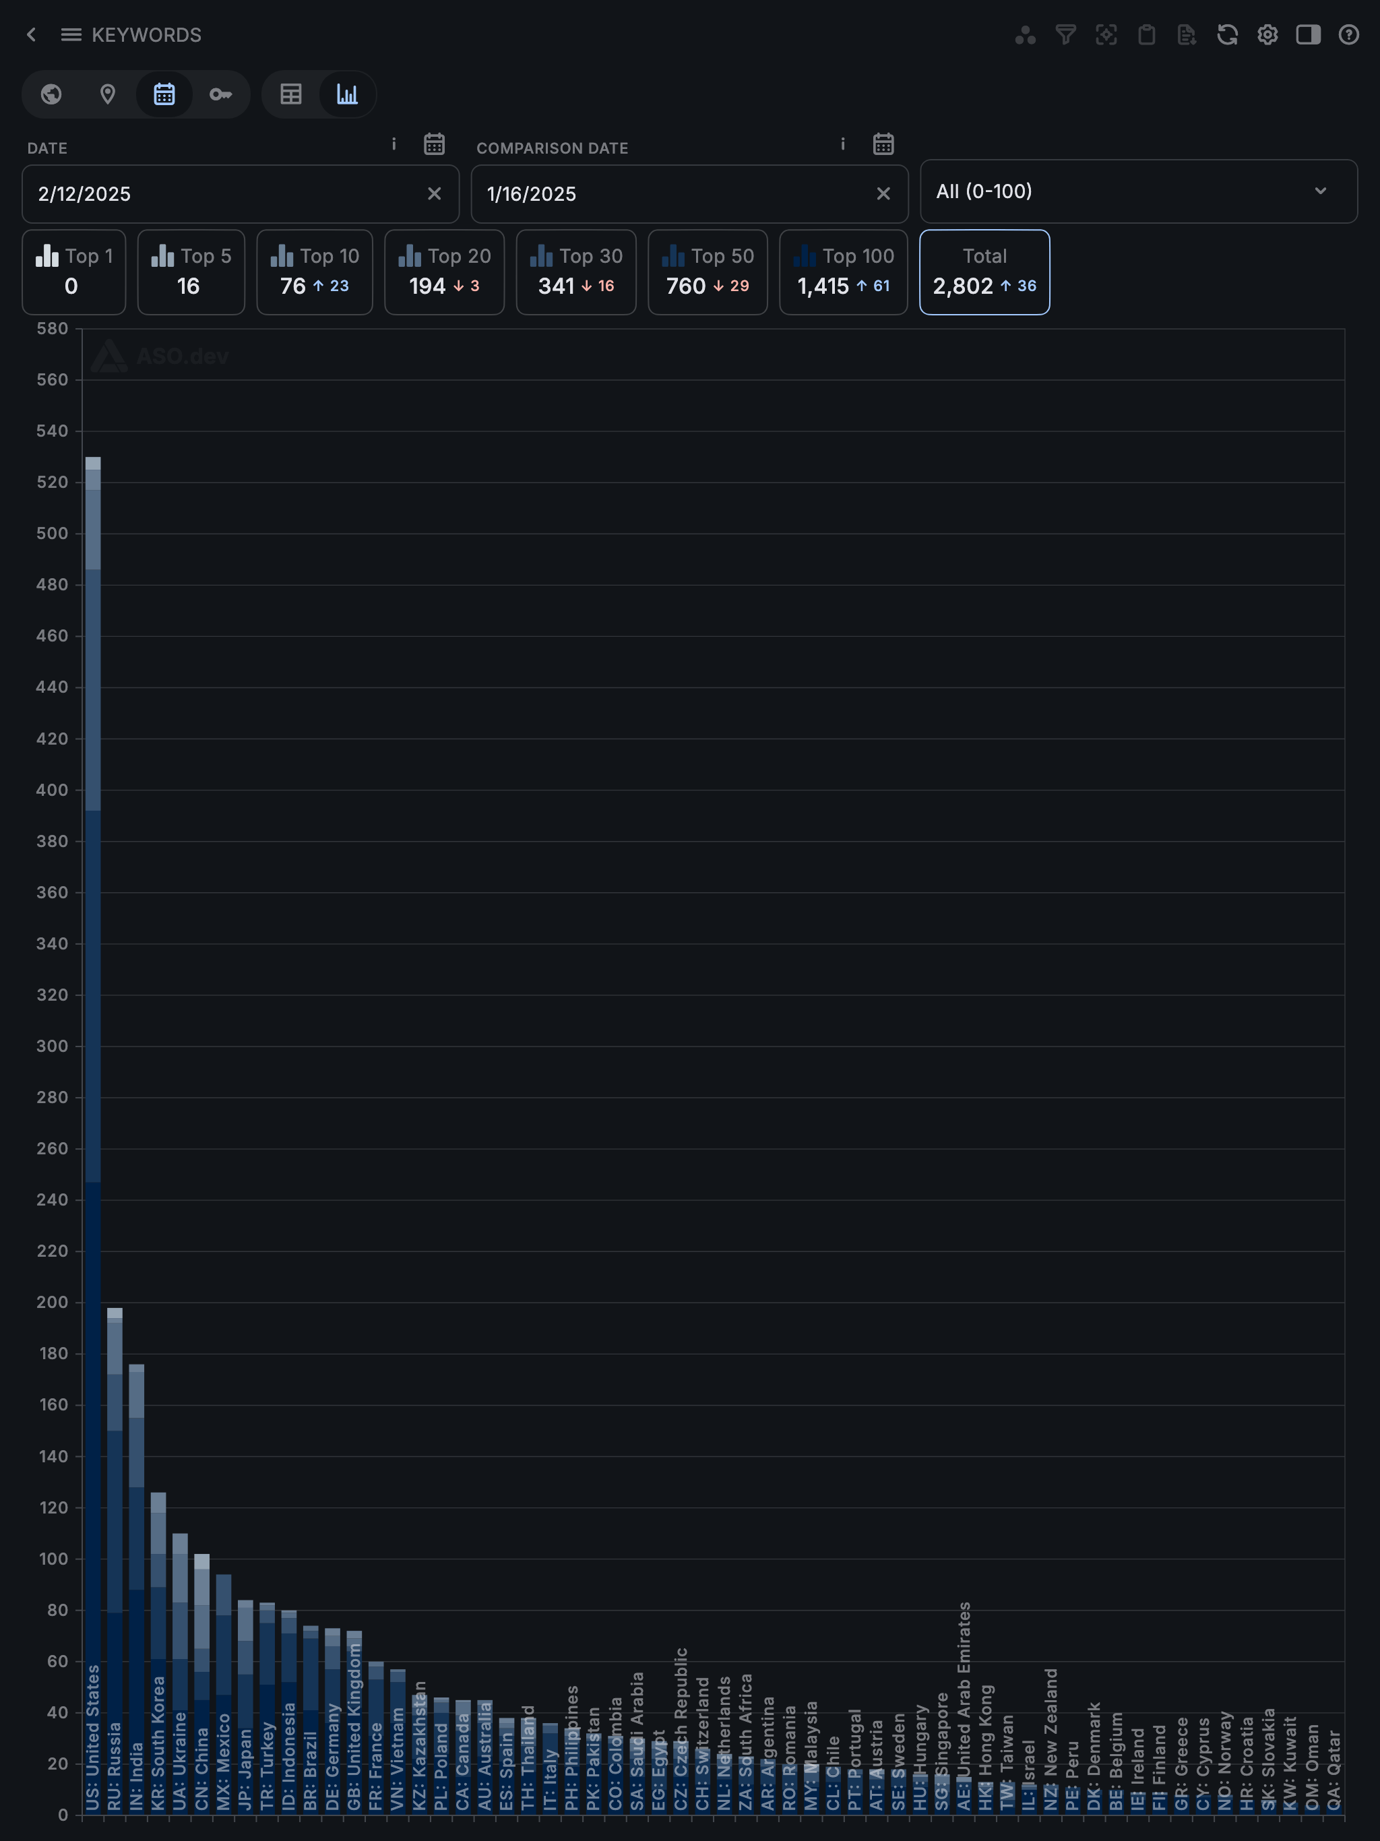Toggle the side panel layout icon
This screenshot has width=1380, height=1841.
point(1308,35)
